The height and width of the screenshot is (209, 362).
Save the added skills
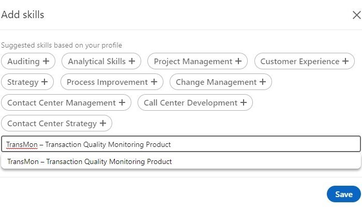click(344, 194)
